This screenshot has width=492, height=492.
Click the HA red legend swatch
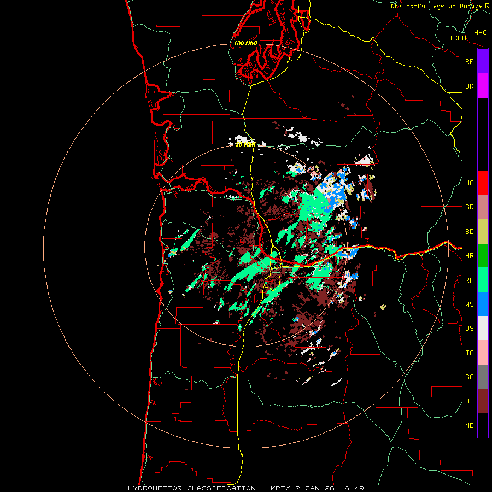click(483, 183)
